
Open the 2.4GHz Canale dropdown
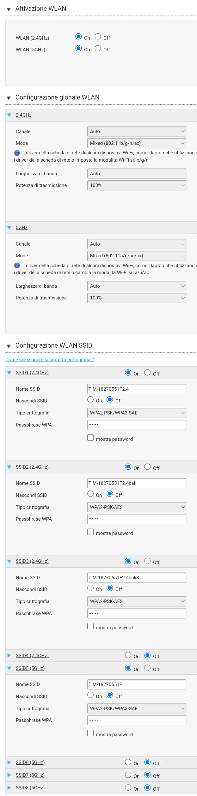pos(137,132)
